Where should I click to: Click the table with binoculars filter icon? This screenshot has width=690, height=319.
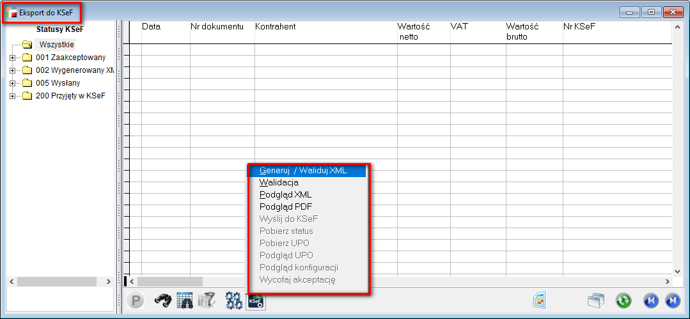[185, 300]
